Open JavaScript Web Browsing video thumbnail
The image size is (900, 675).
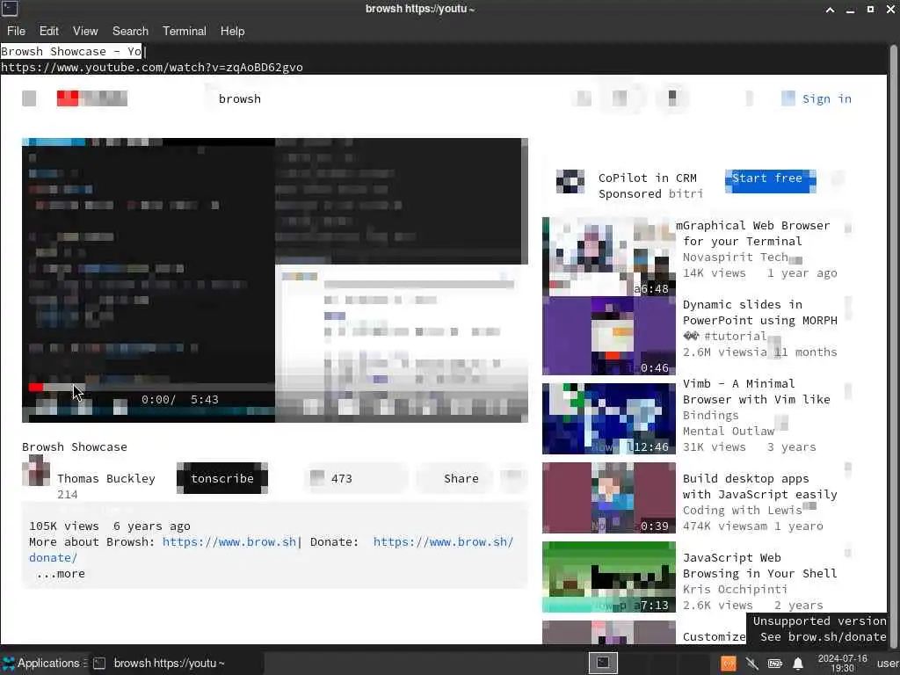608,577
